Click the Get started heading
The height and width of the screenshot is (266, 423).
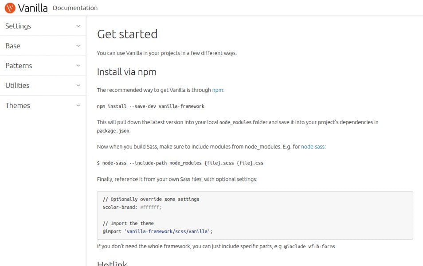(x=127, y=34)
